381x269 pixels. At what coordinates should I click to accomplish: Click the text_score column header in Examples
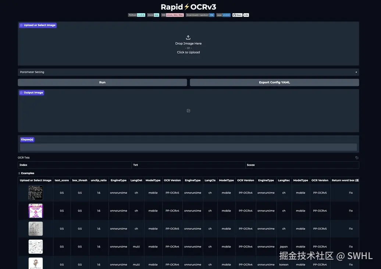[62, 180]
